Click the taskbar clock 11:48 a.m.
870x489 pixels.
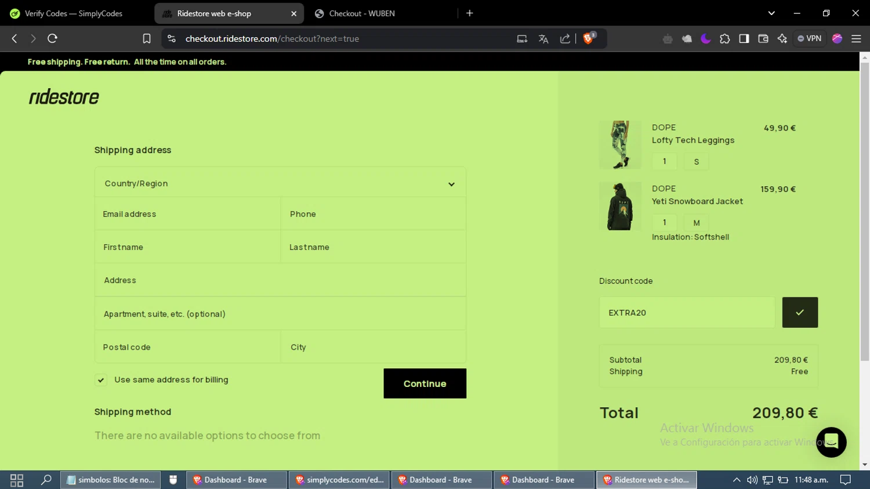[811, 480]
